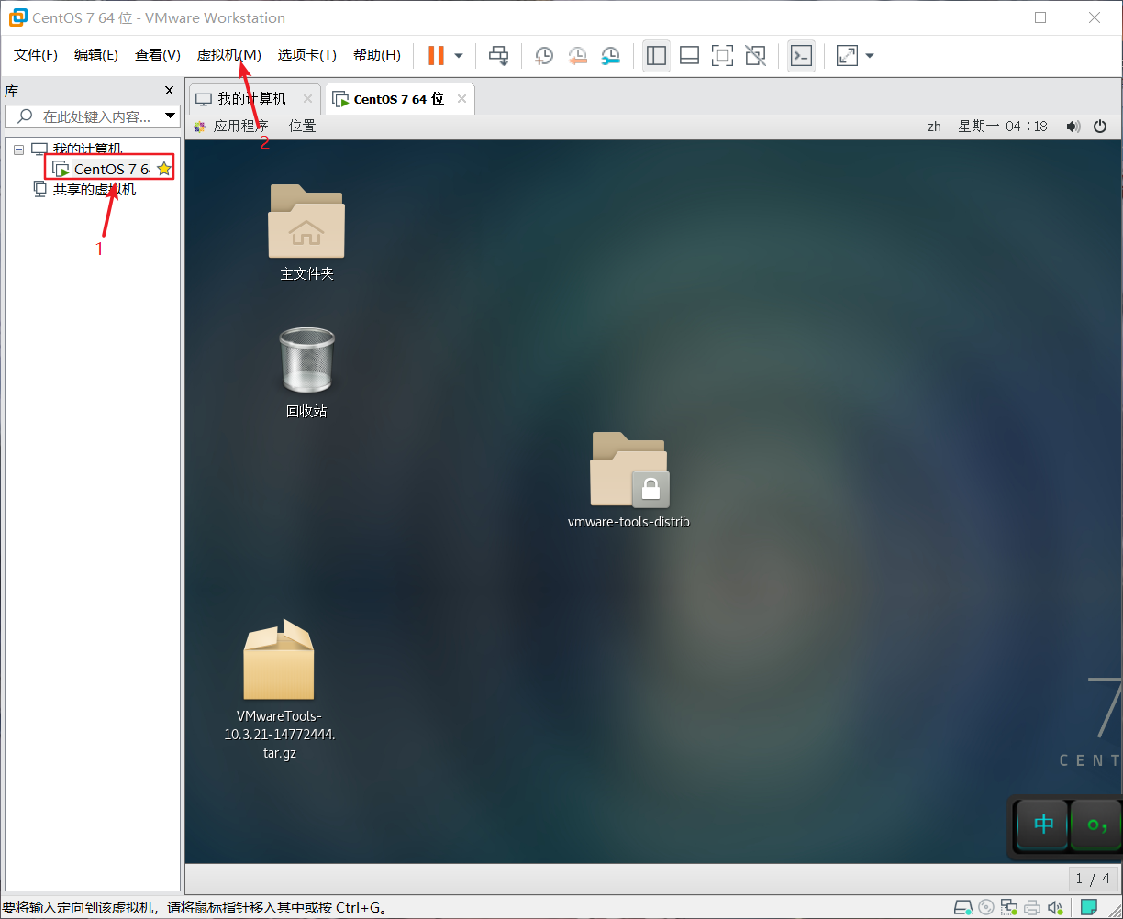1123x919 pixels.
Task: Click the 中 Chinese input mode key
Action: coord(1043,825)
